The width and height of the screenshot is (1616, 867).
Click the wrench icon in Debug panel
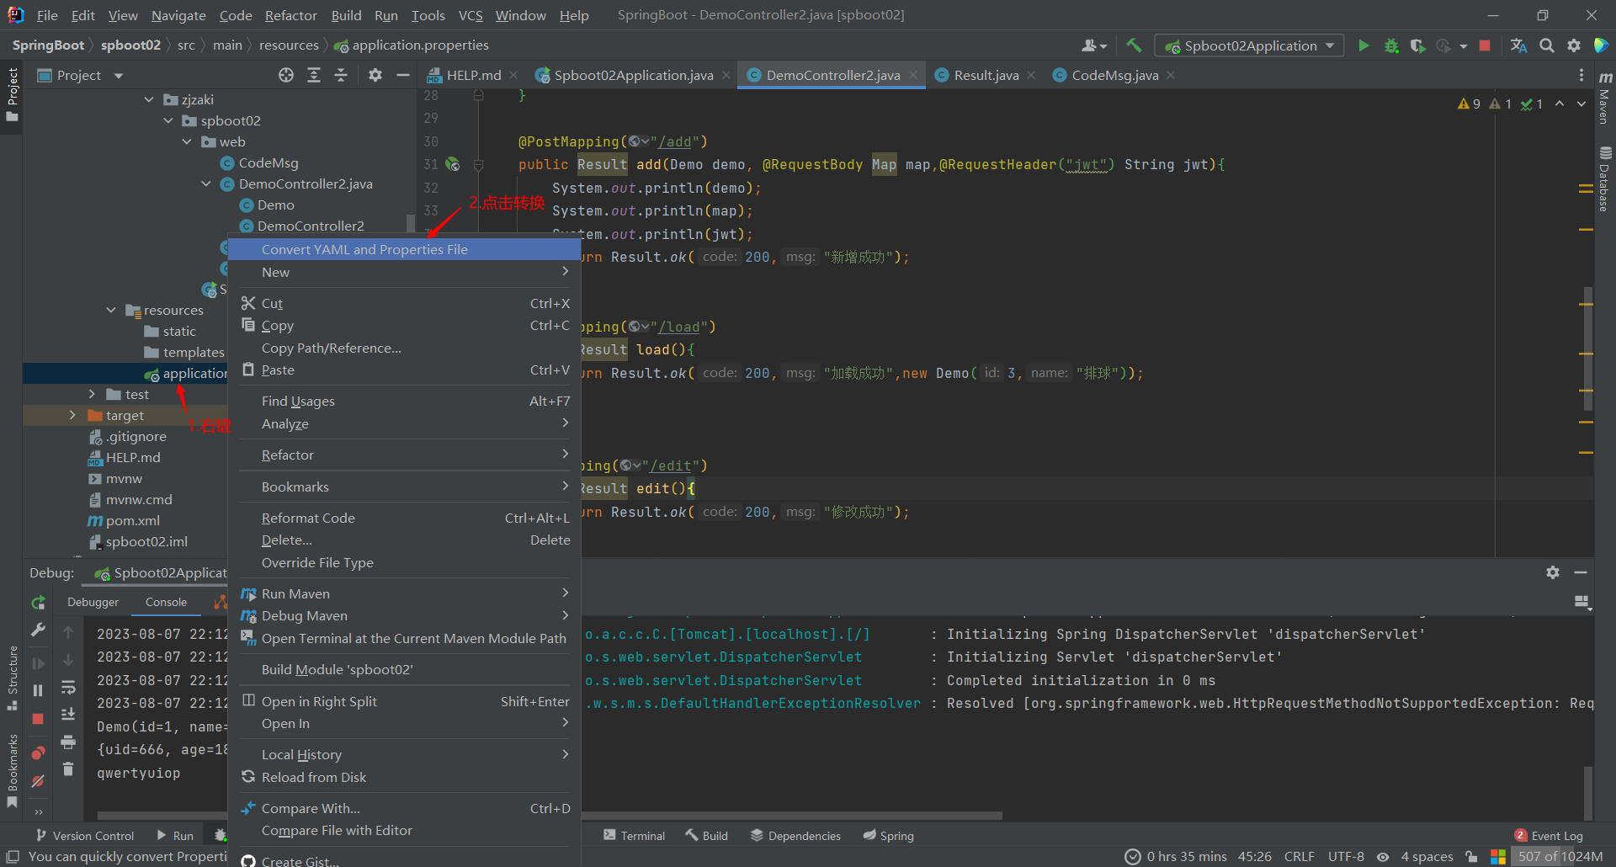[x=38, y=630]
